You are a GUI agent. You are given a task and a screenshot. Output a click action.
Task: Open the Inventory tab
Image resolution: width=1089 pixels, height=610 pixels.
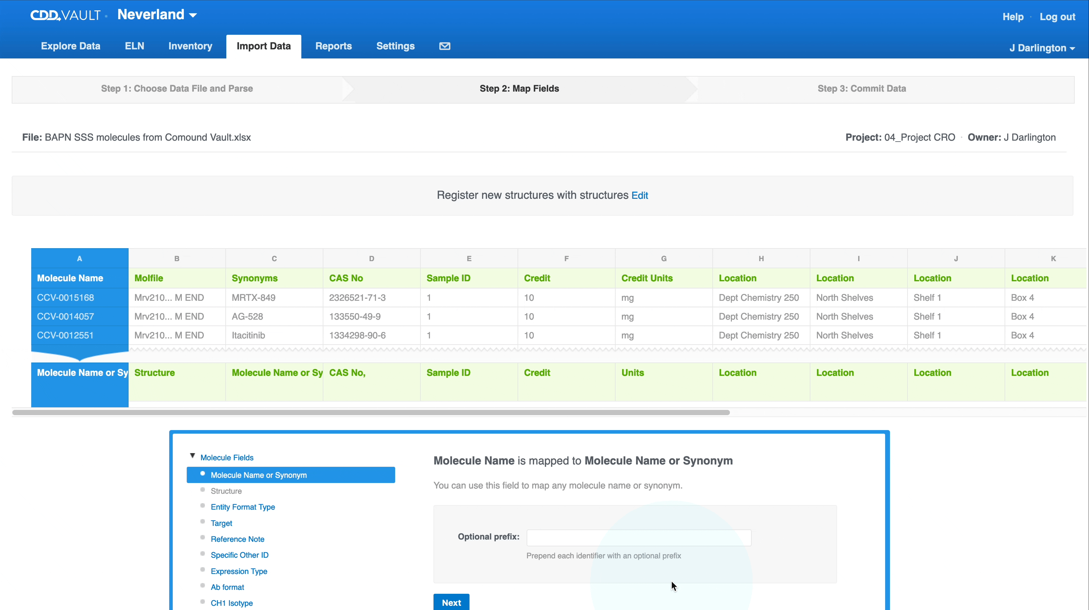pos(190,46)
